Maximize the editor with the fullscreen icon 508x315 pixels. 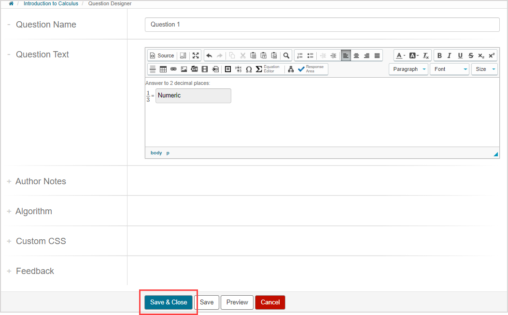[x=196, y=55]
